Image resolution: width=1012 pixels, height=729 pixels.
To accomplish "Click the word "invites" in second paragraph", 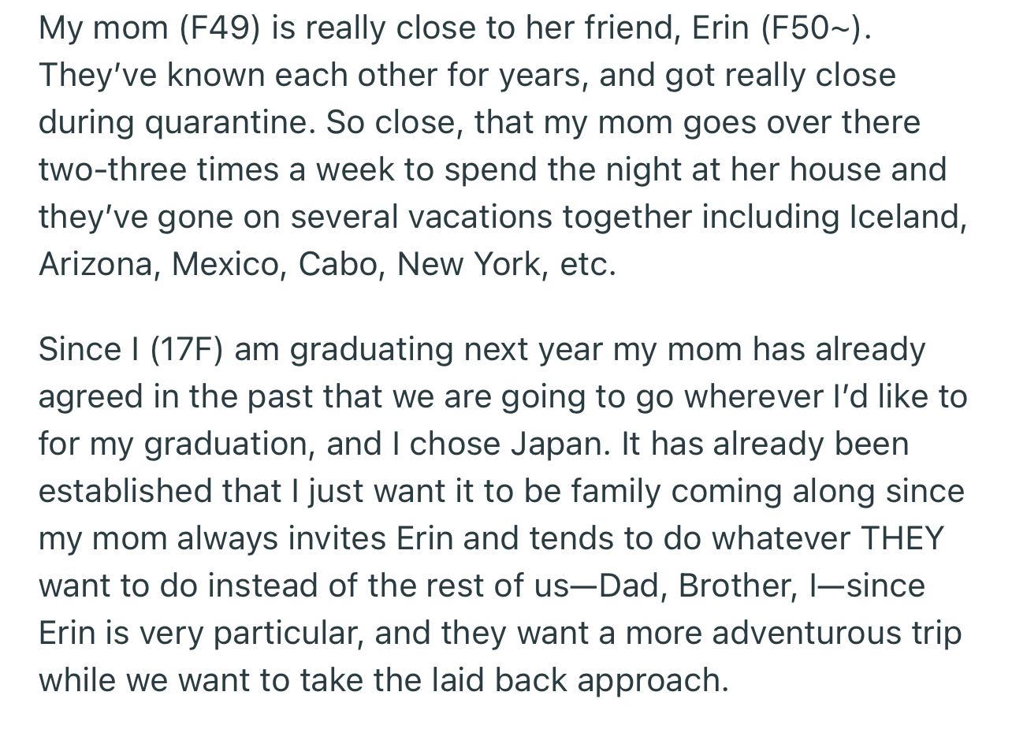I will coord(332,538).
